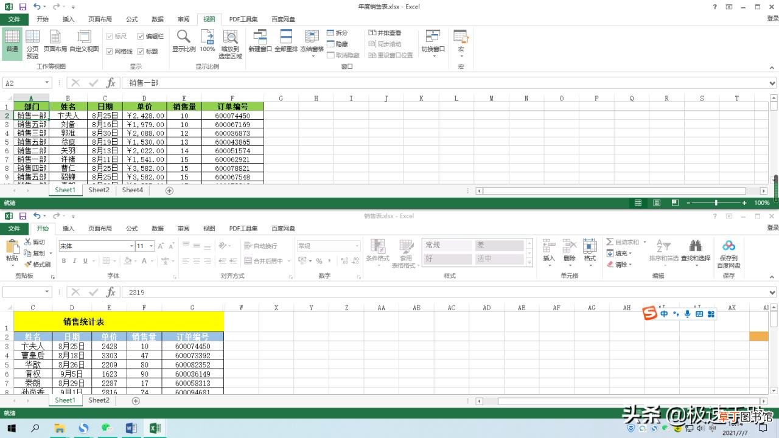Set zoom to 100% in View ribbon
This screenshot has height=438, width=779.
[x=208, y=41]
